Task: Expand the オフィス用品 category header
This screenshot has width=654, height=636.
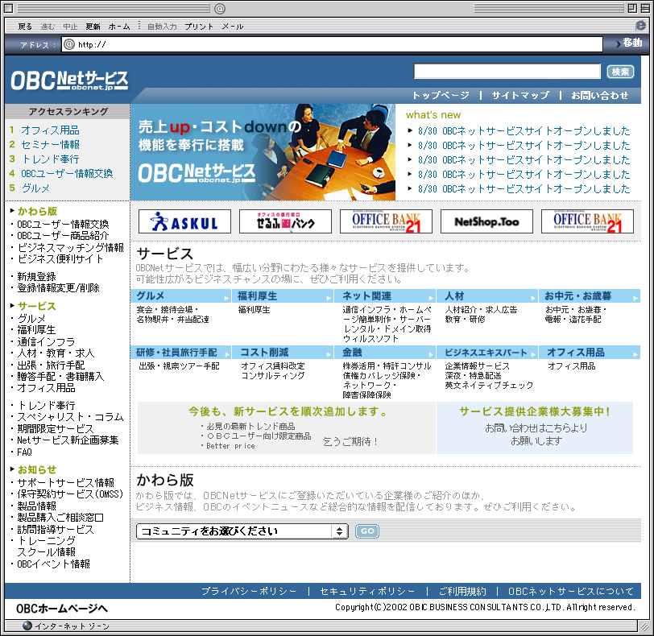Action: tap(590, 352)
